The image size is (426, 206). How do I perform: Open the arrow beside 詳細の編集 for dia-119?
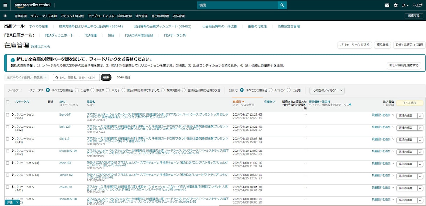(420, 140)
